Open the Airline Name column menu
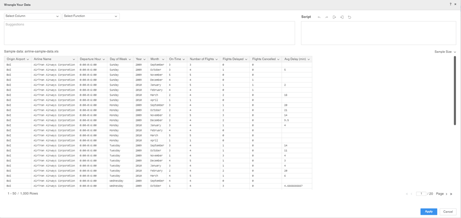The width and height of the screenshot is (461, 218). pos(74,59)
